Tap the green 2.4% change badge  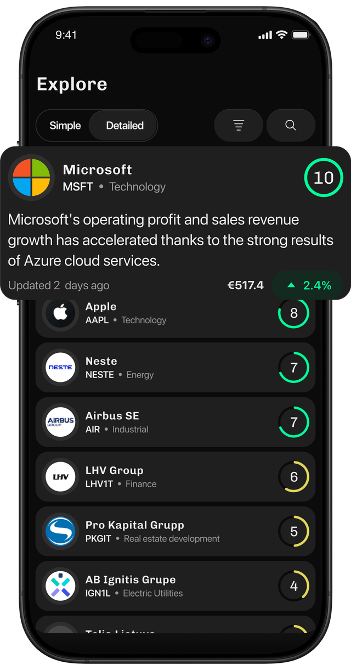[x=308, y=285]
